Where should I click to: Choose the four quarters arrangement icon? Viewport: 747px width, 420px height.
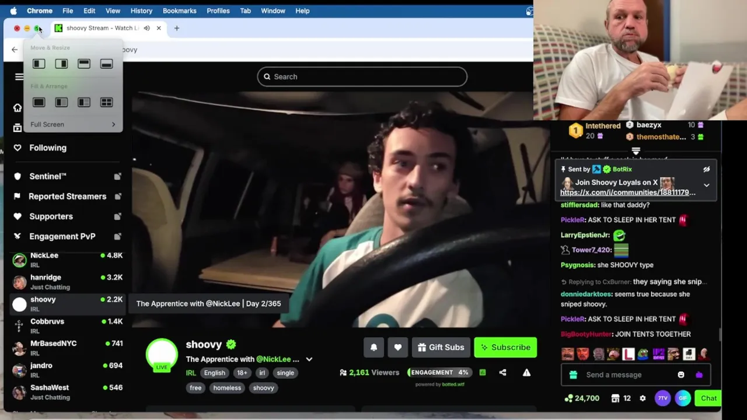pos(106,102)
